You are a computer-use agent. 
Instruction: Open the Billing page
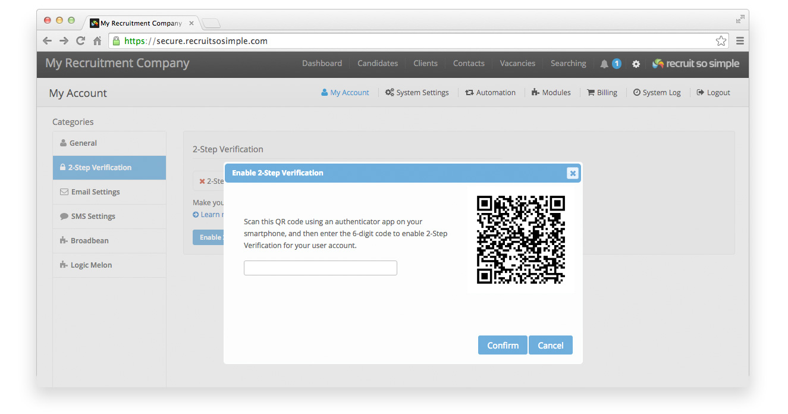602,93
